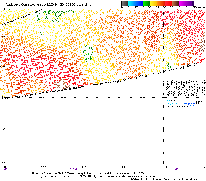Click the -56 latitude label
Viewport: 206px width, 181px height.
(x=3, y=97)
